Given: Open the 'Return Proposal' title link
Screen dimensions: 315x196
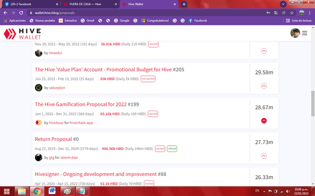Looking at the screenshot, I should pyautogui.click(x=53, y=139).
